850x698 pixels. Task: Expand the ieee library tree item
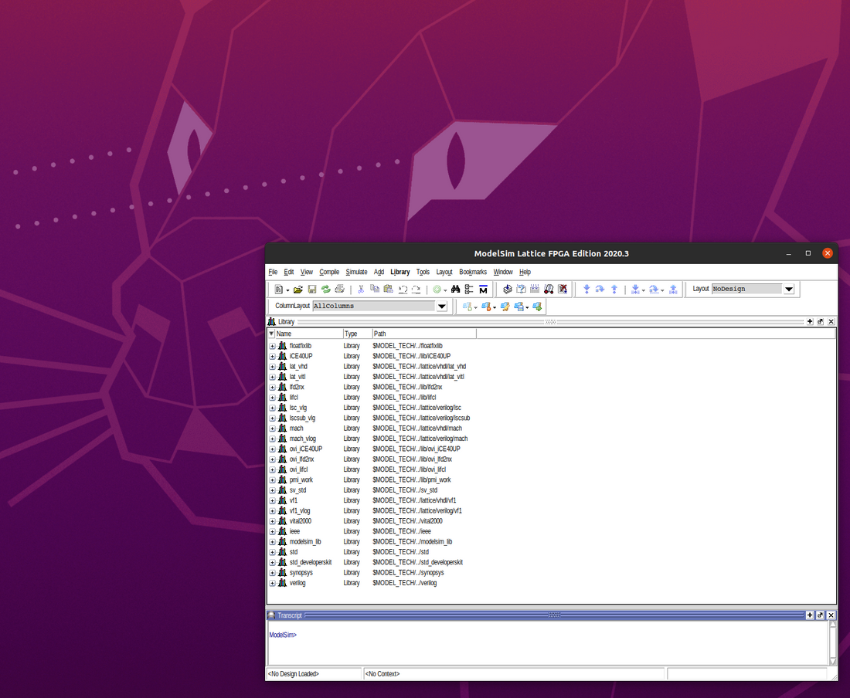pyautogui.click(x=272, y=531)
